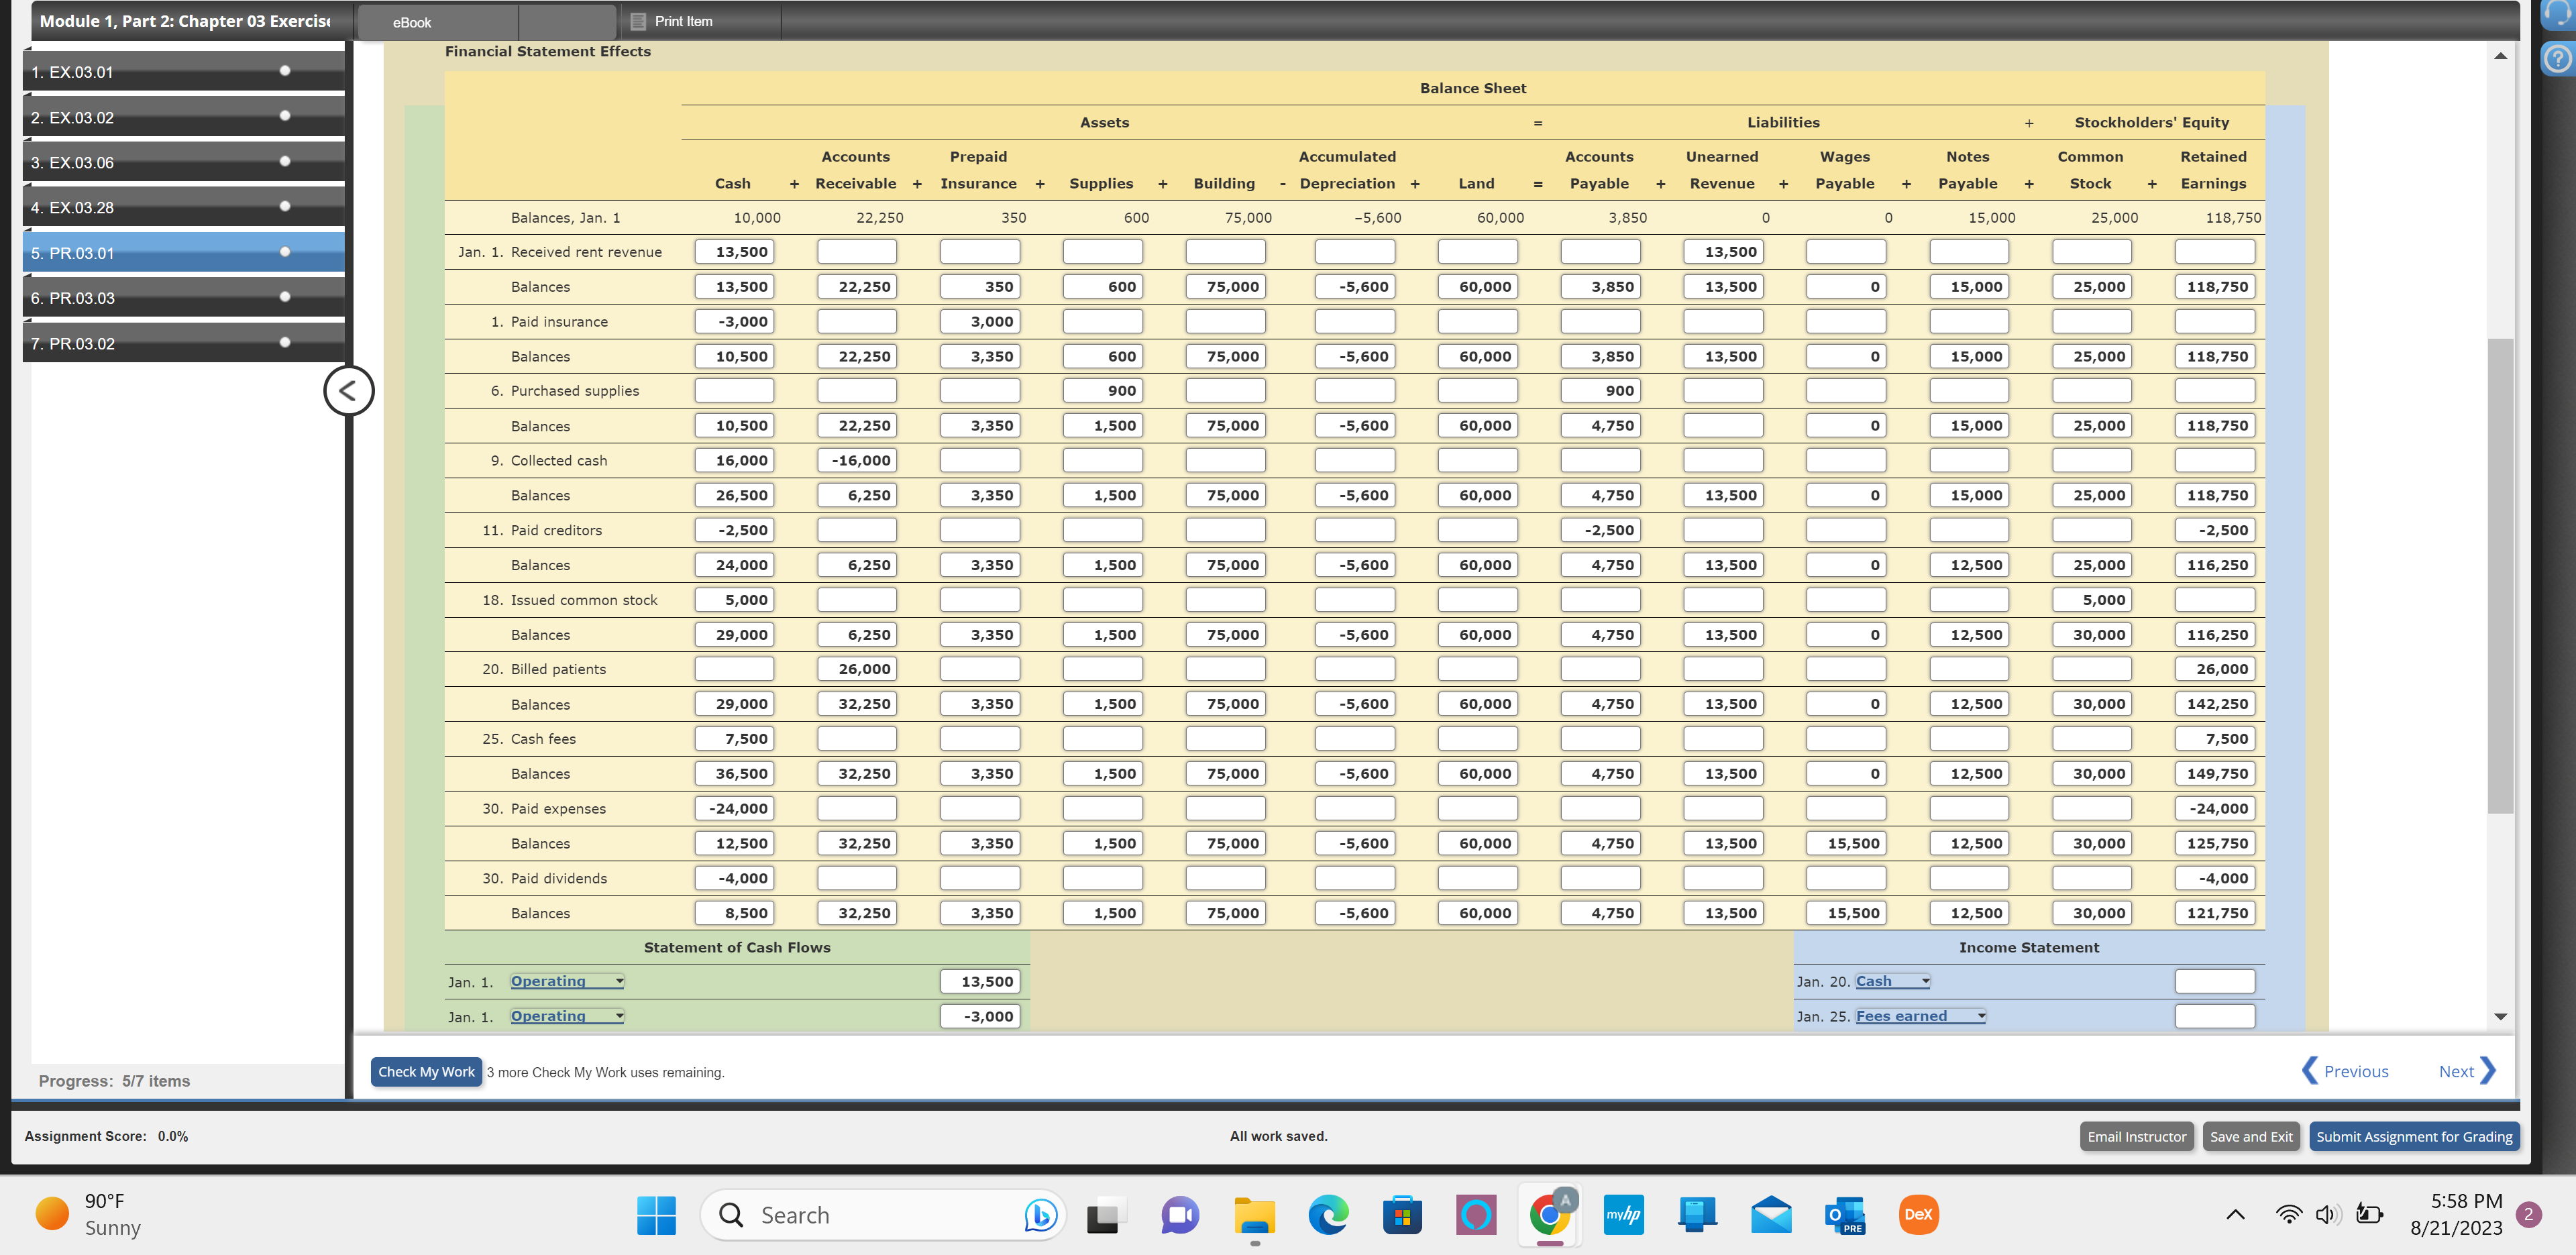Screen dimensions: 2576x1255
Task: Select the EX.03.28 status dot
Action: (x=285, y=207)
